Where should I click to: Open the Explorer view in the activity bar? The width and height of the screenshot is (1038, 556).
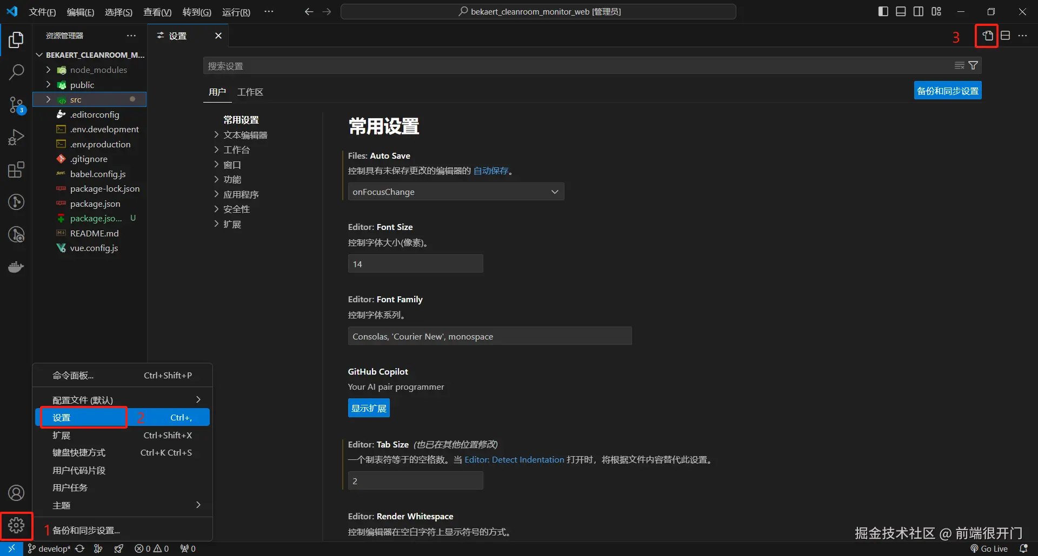tap(16, 39)
